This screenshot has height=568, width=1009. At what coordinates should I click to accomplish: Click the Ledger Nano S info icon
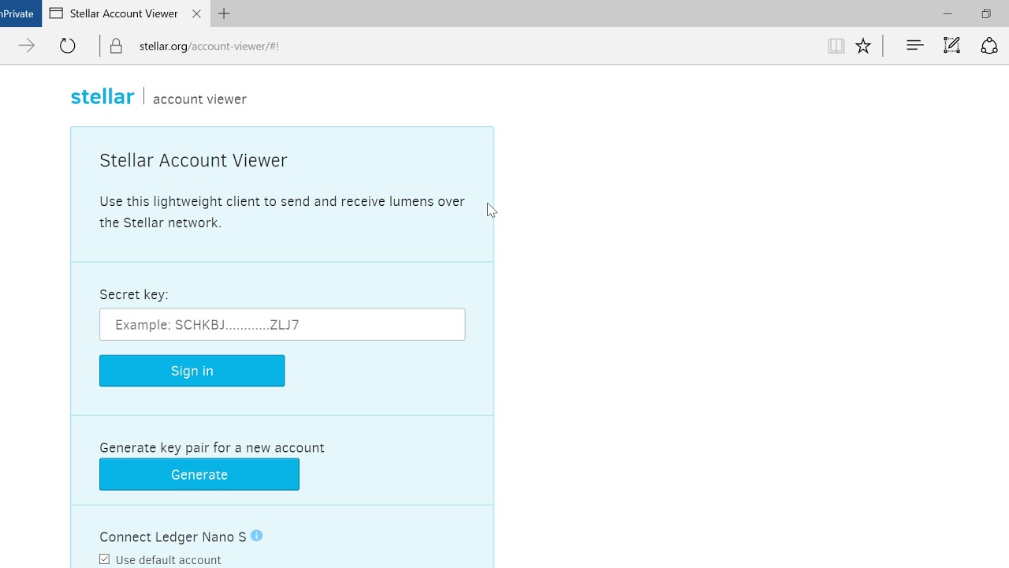tap(256, 536)
